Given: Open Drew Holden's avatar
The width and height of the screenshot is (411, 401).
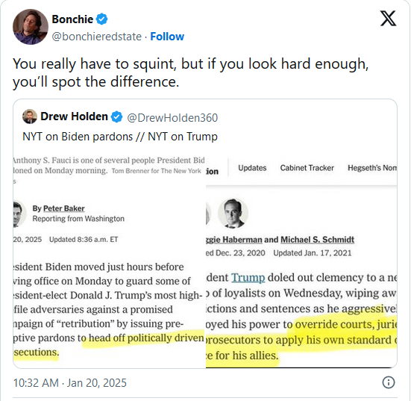Looking at the screenshot, I should [x=30, y=116].
